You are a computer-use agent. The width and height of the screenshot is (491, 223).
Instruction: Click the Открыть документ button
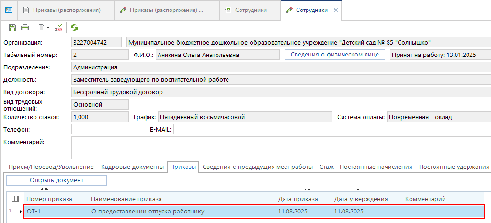coord(57,180)
